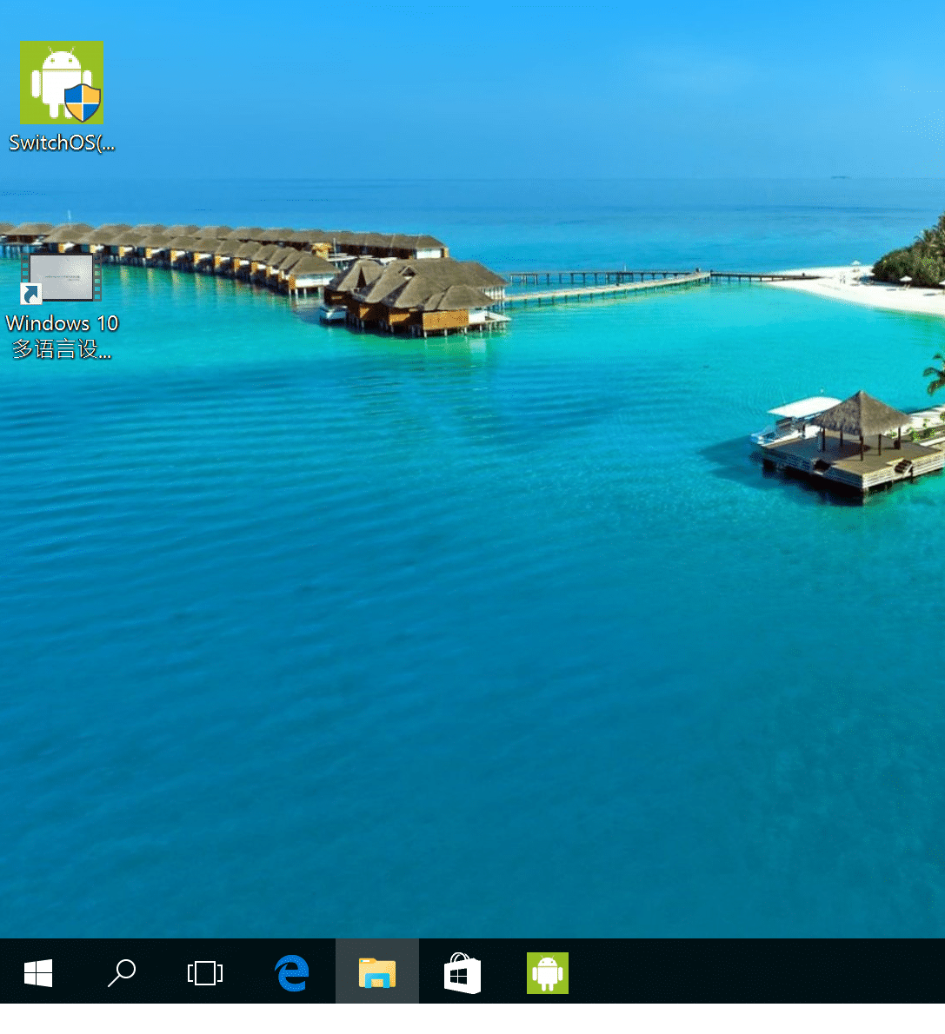Click the white sand beach in the wallpaper
This screenshot has height=1034, width=945.
[x=869, y=291]
